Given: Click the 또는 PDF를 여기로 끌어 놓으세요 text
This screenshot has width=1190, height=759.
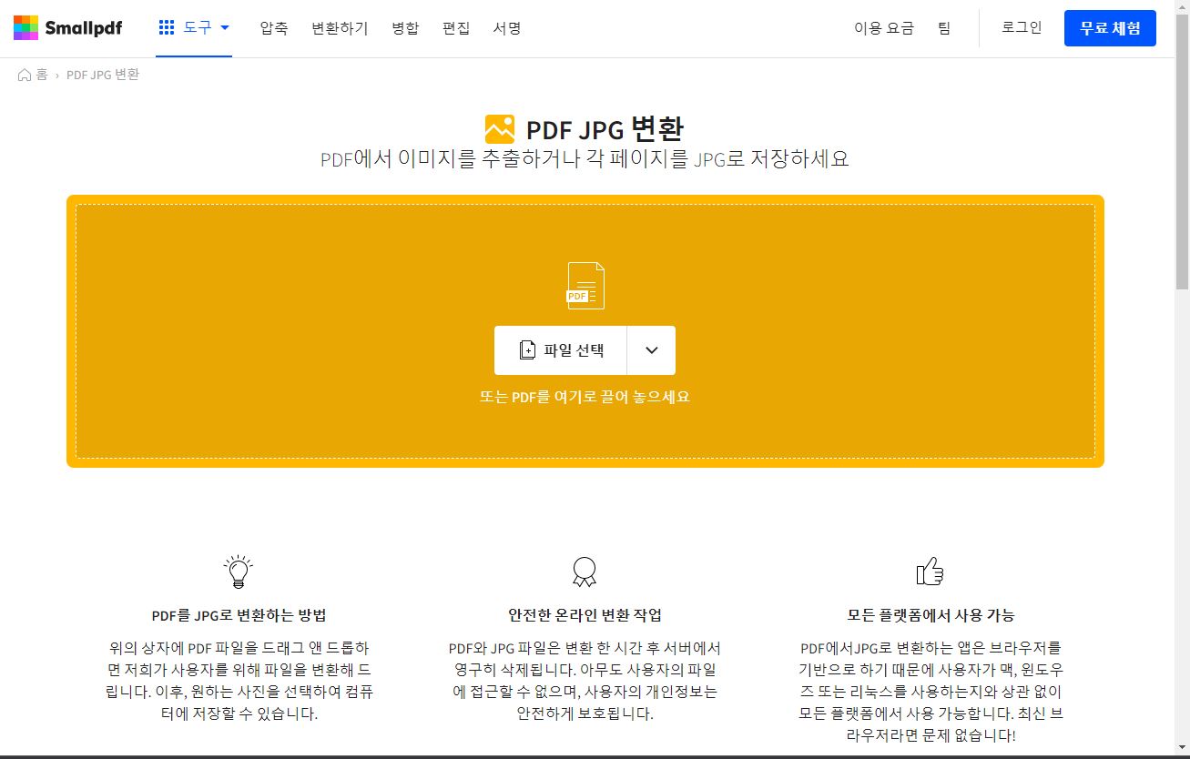Looking at the screenshot, I should tap(585, 397).
